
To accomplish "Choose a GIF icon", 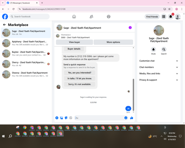I will coord(71,118).
